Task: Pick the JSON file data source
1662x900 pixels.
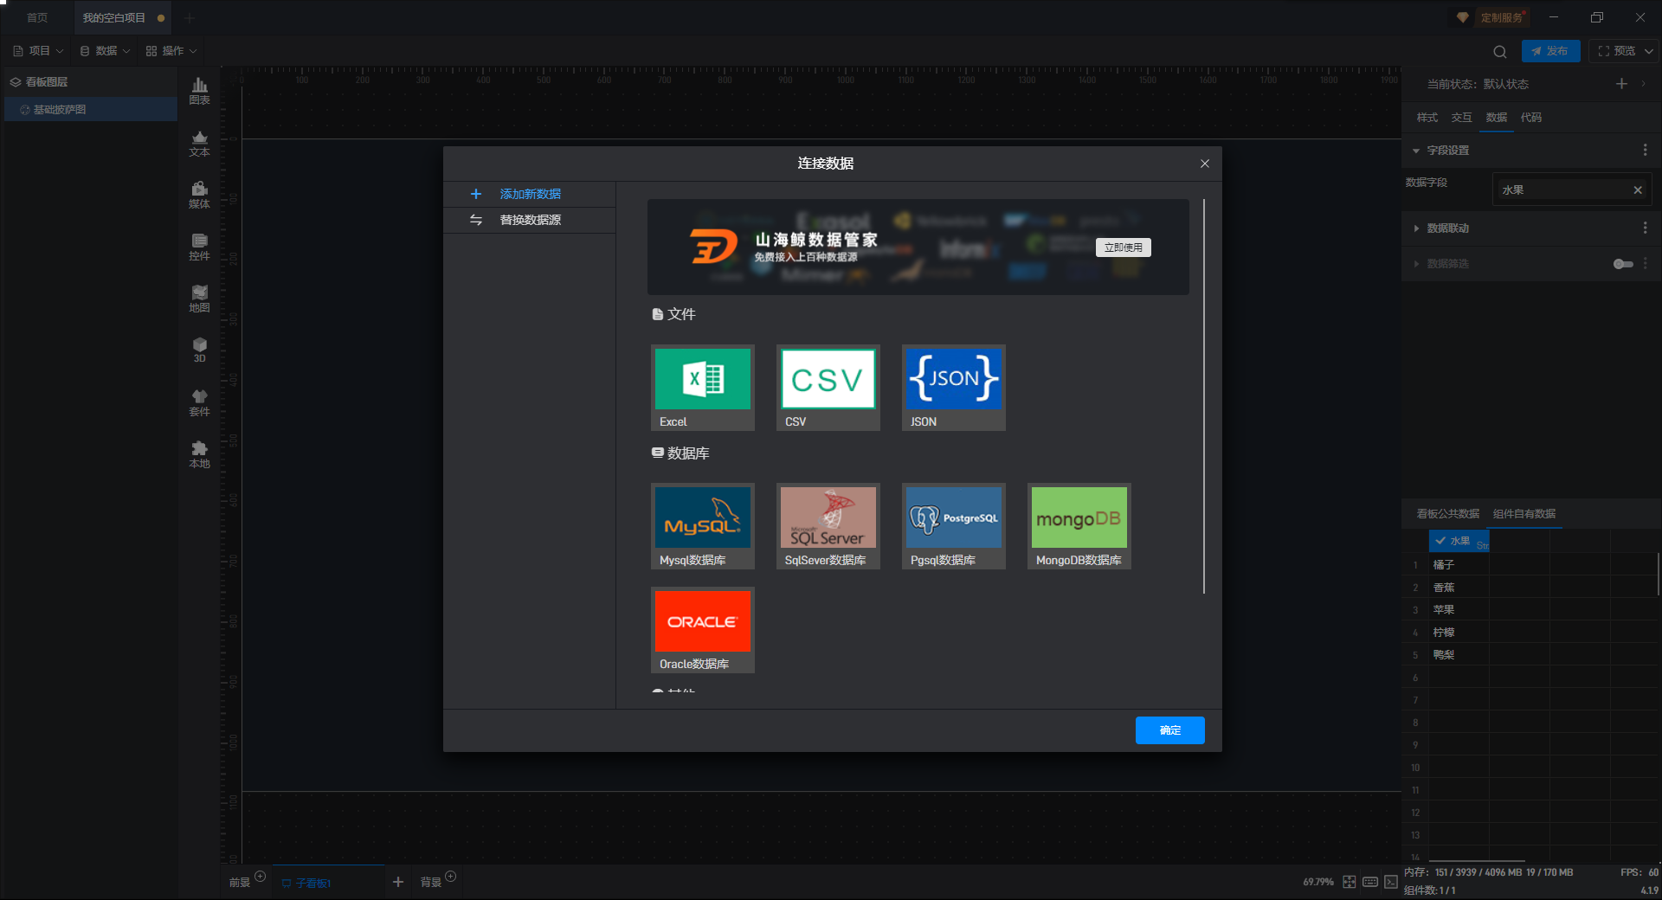Action: 953,388
